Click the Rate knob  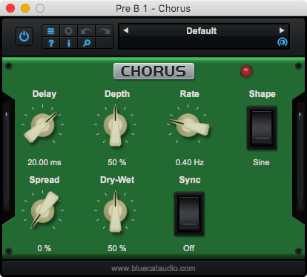pyautogui.click(x=188, y=125)
